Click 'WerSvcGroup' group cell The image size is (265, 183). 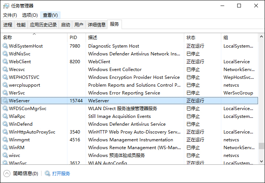click(238, 93)
